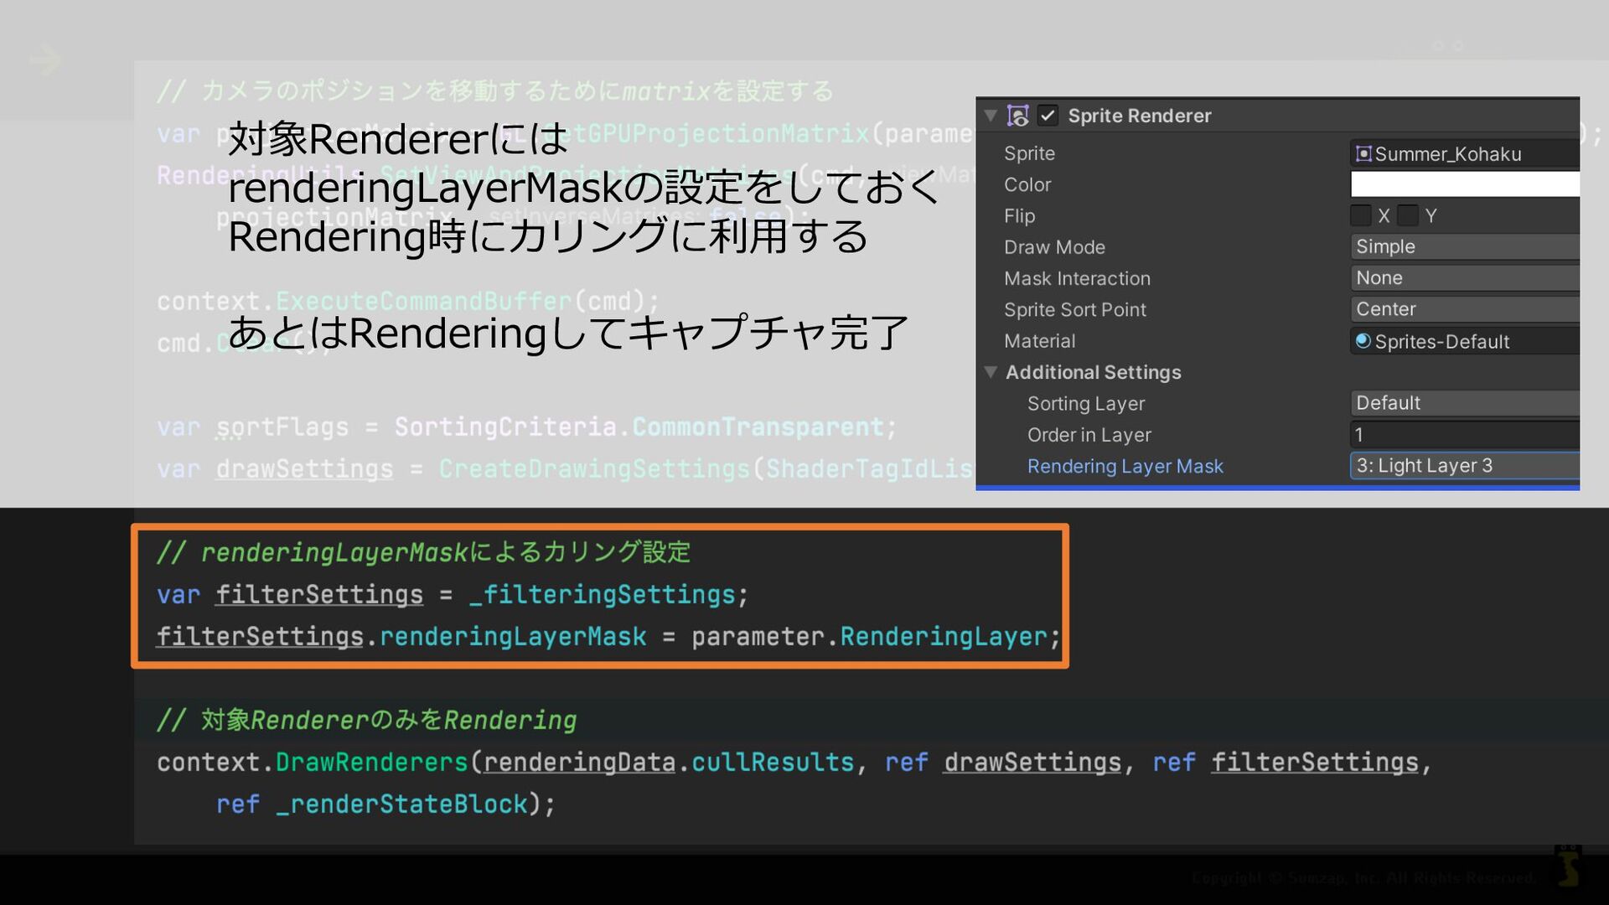
Task: Open the Draw Mode dropdown set to Simple
Action: point(1465,246)
